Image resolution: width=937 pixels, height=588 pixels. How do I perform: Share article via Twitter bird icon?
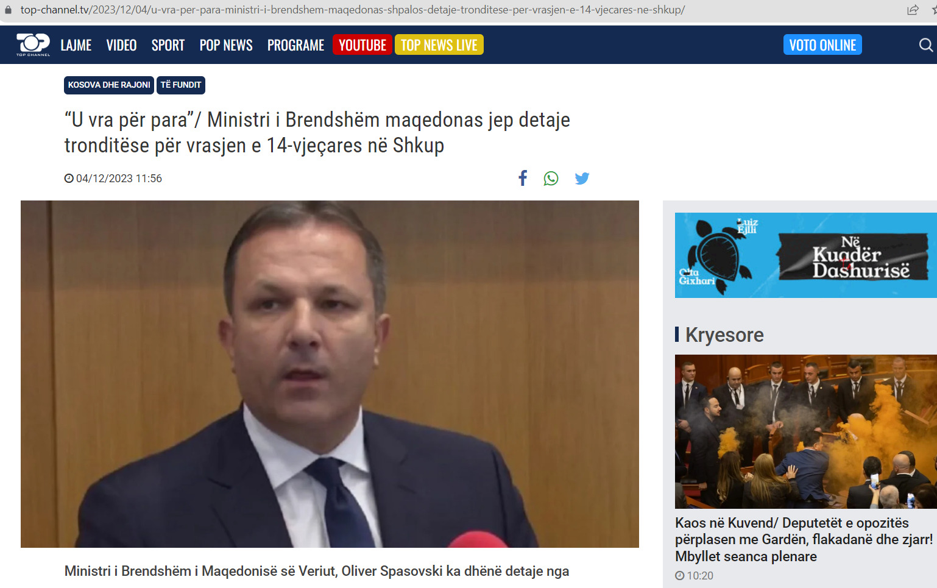coord(582,179)
